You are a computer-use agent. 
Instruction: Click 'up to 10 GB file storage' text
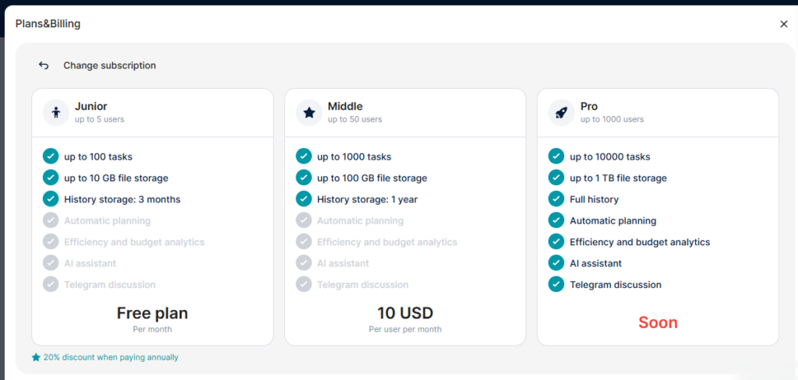pyautogui.click(x=116, y=178)
